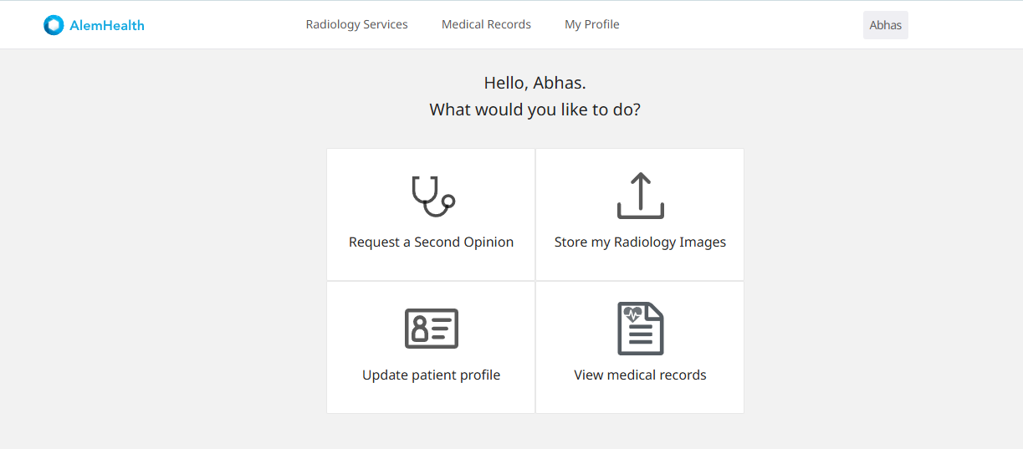The height and width of the screenshot is (449, 1023).
Task: Open the Abhas user account menu
Action: coord(886,25)
